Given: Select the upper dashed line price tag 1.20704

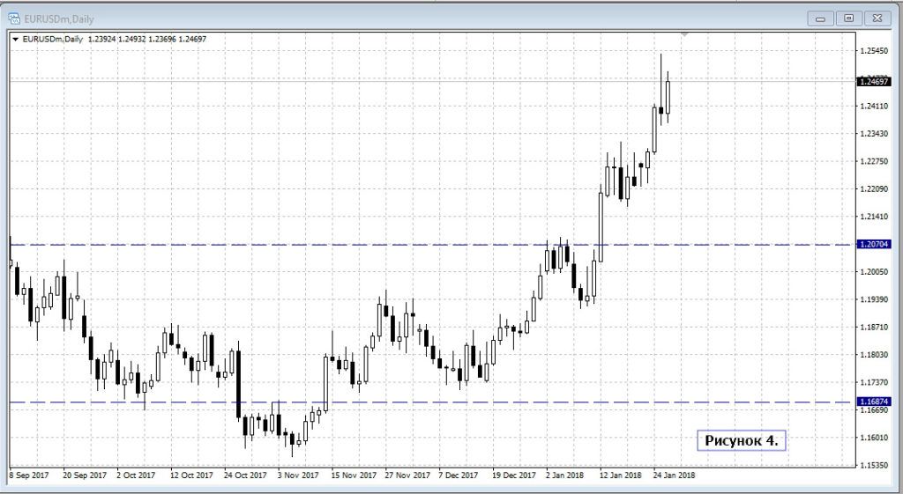Looking at the screenshot, I should pos(873,245).
